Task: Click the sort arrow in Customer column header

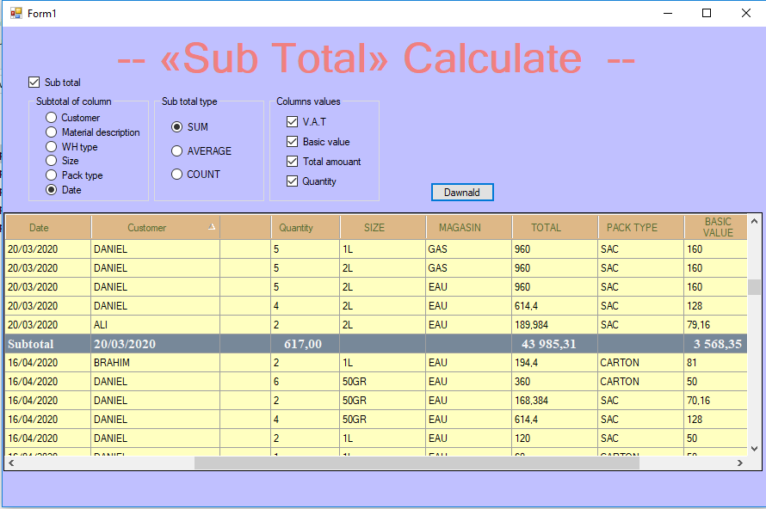Action: [x=212, y=226]
